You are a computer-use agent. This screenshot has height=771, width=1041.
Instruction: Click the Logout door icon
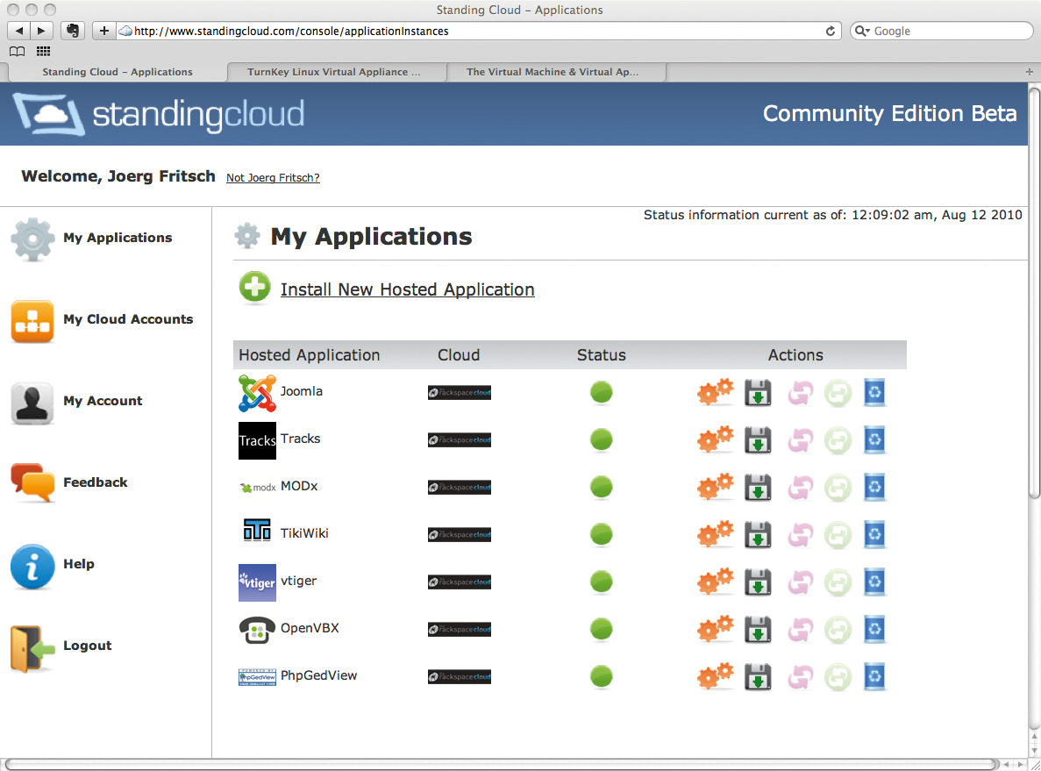pos(32,647)
